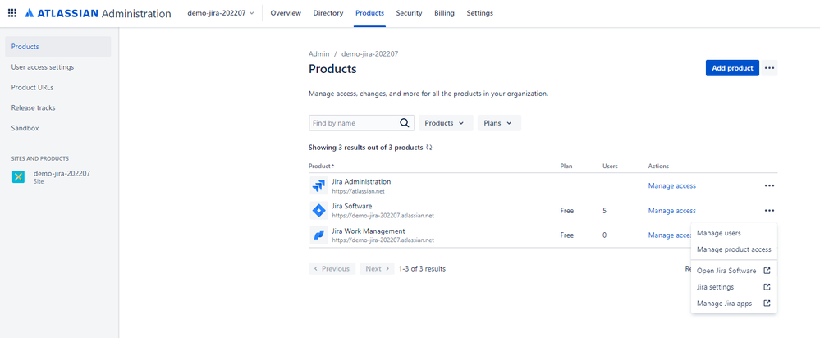Refresh results using the reload icon
Image resolution: width=820 pixels, height=338 pixels.
pyautogui.click(x=429, y=148)
